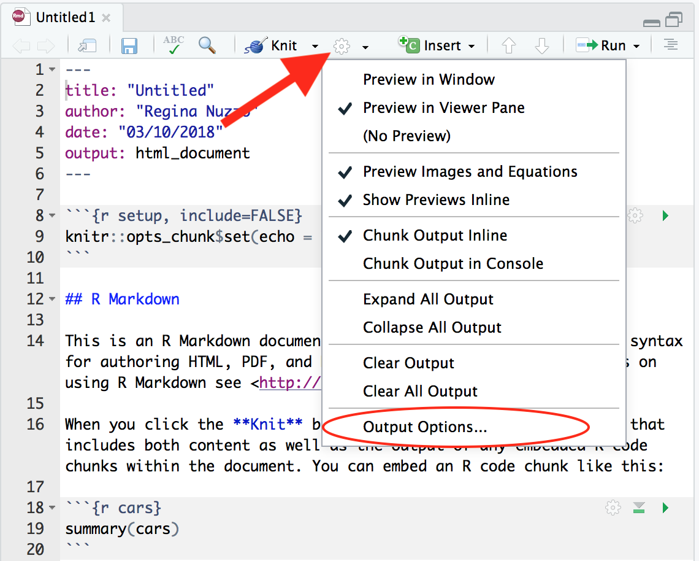
Task: Open the gear options dropdown arrow
Action: pos(365,47)
